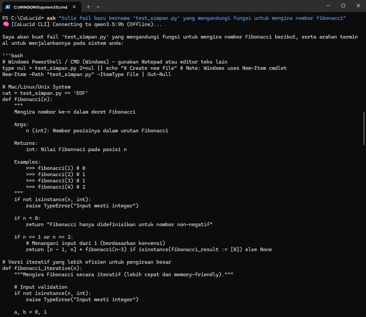
Task: Click '# Windows PowerShell / CMD (Windows)' comment
Action: [x=115, y=62]
